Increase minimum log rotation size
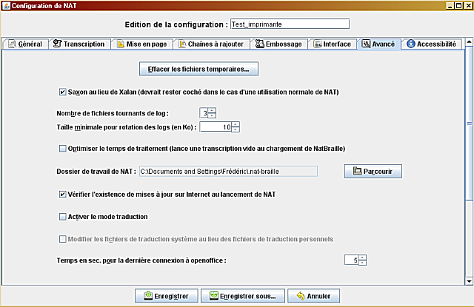Image resolution: width=474 pixels, height=307 pixels. coord(236,124)
